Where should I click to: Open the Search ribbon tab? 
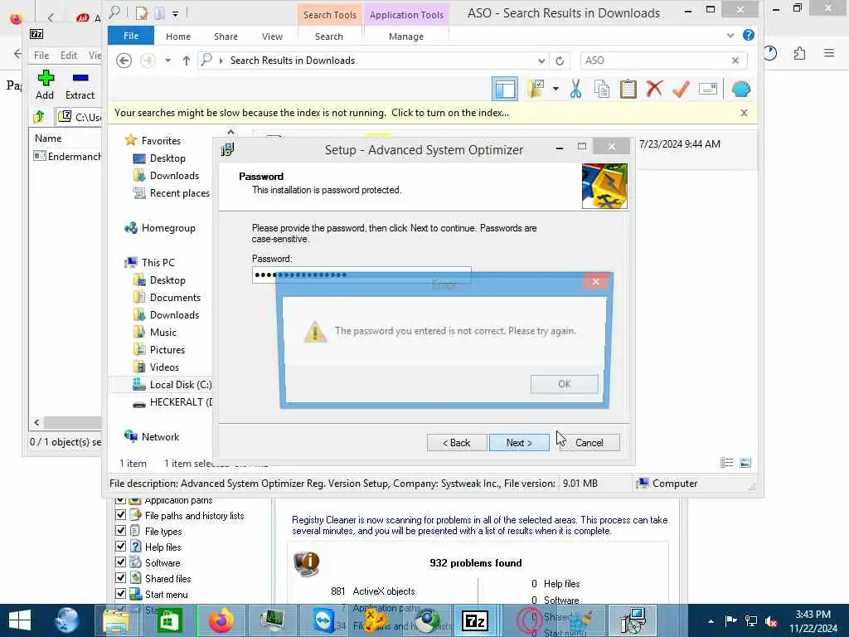click(329, 36)
